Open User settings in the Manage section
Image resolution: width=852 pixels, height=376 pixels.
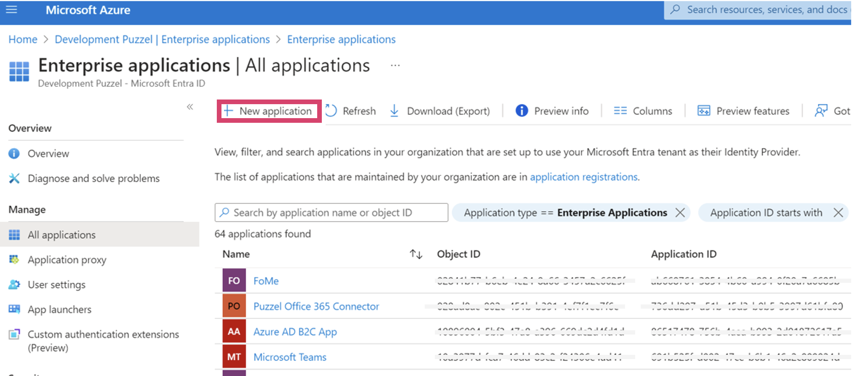[x=56, y=285]
